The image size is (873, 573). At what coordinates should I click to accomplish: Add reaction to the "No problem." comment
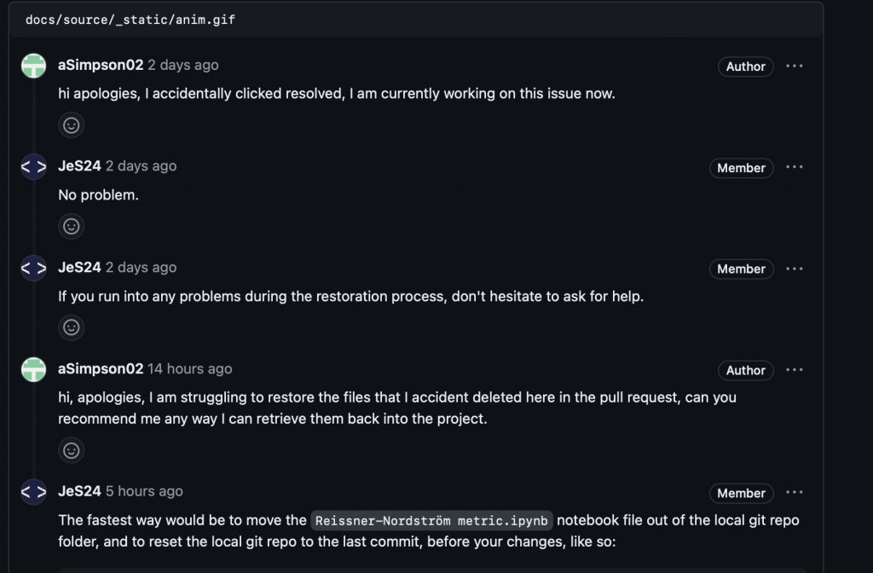pos(72,227)
